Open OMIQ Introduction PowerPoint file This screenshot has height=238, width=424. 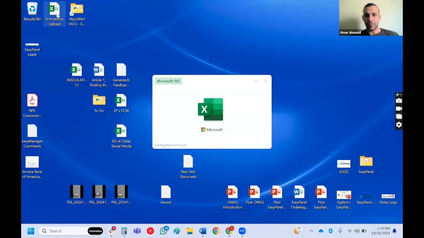tap(233, 197)
